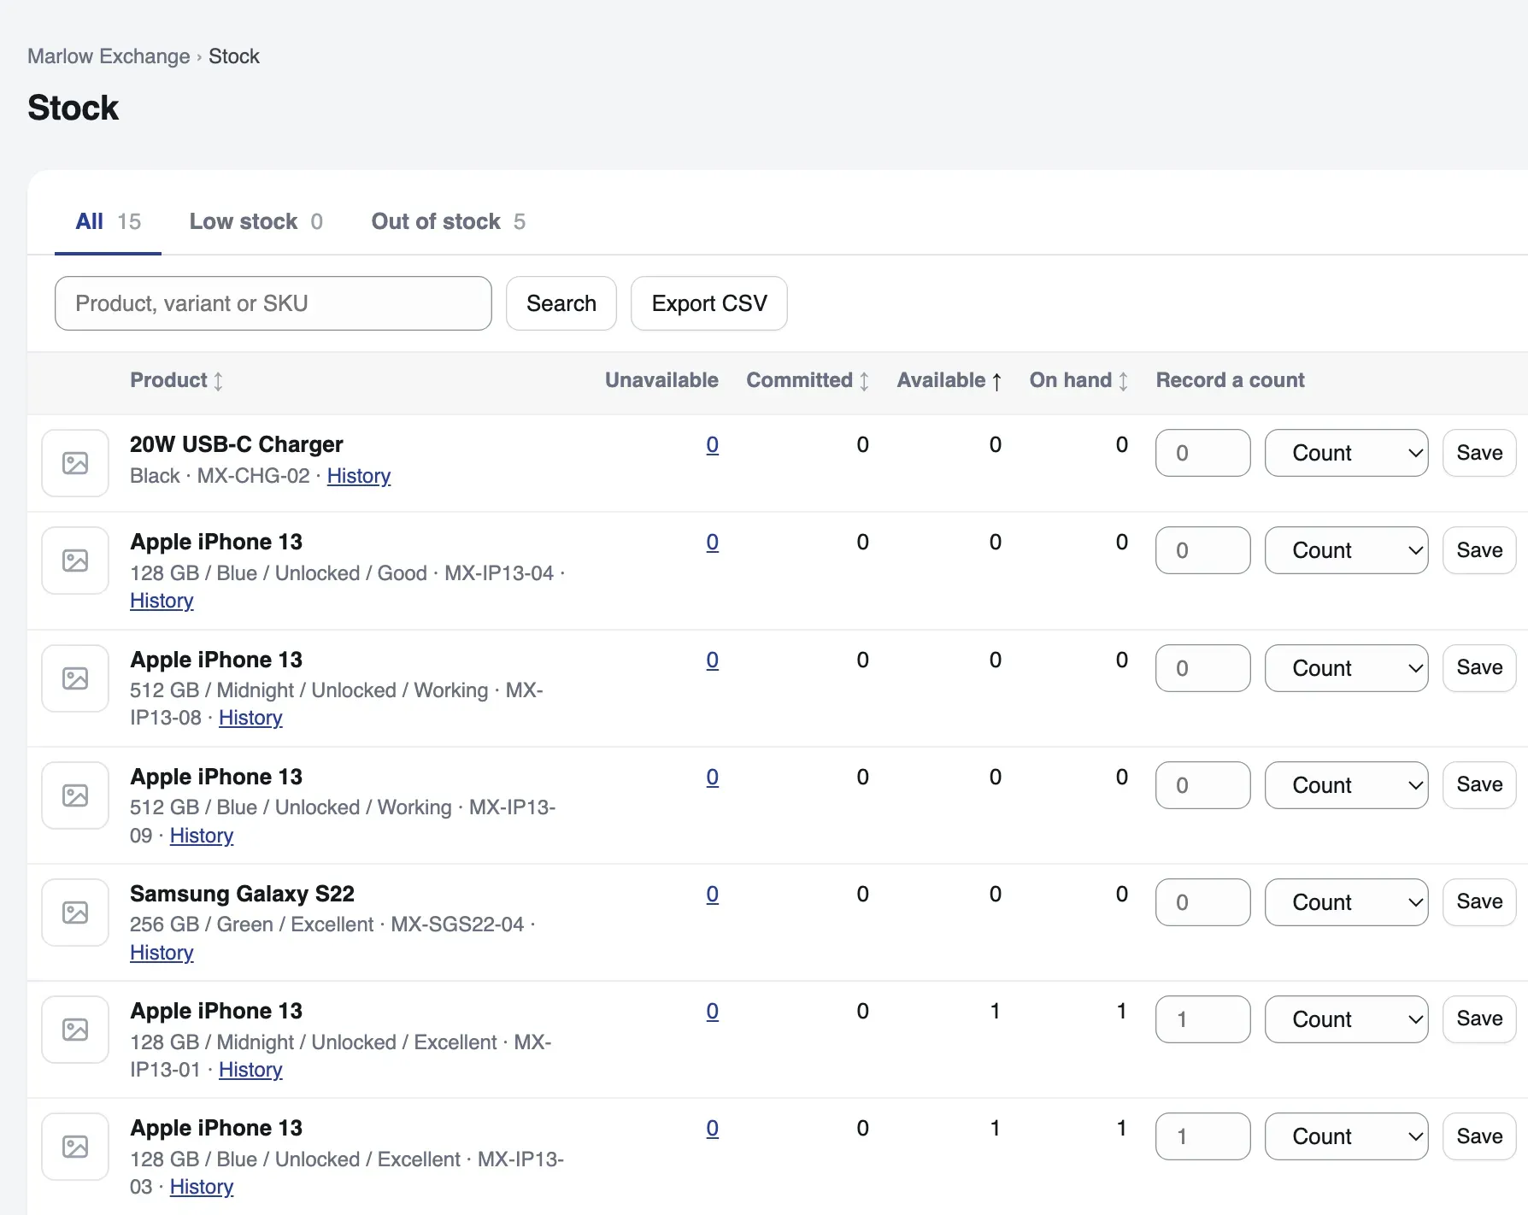
Task: Open History for 20W USB-C Charger
Action: tap(359, 476)
